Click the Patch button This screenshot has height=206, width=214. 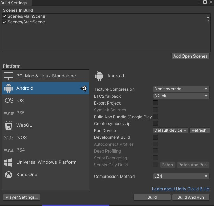pos(167,165)
